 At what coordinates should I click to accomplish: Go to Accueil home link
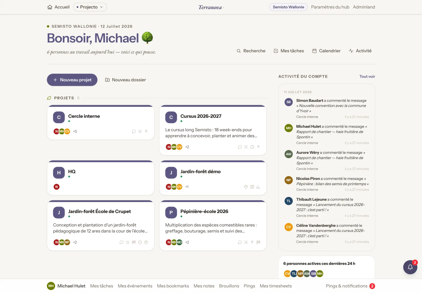click(59, 7)
